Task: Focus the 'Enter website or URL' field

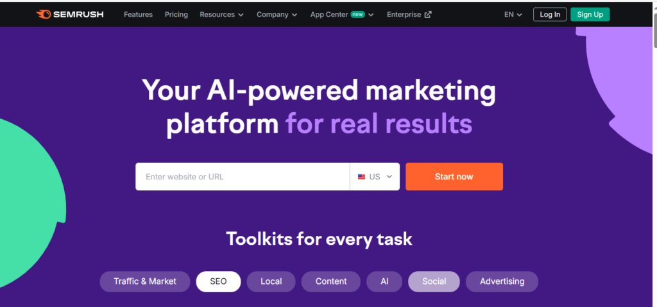Action: (x=243, y=177)
